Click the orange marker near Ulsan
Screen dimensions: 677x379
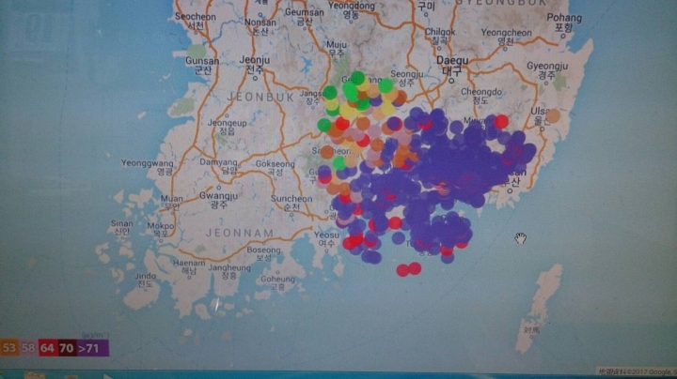coord(553,115)
